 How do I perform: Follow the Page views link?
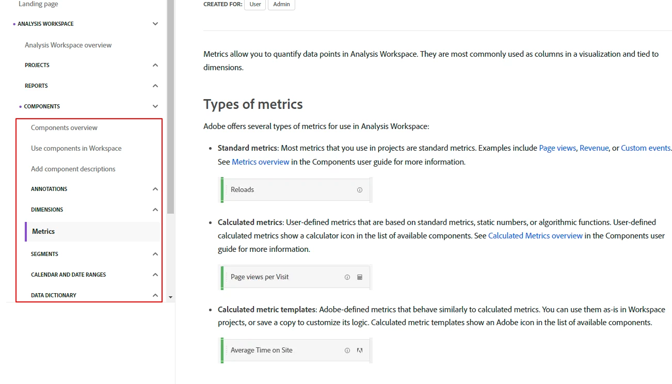(x=557, y=148)
